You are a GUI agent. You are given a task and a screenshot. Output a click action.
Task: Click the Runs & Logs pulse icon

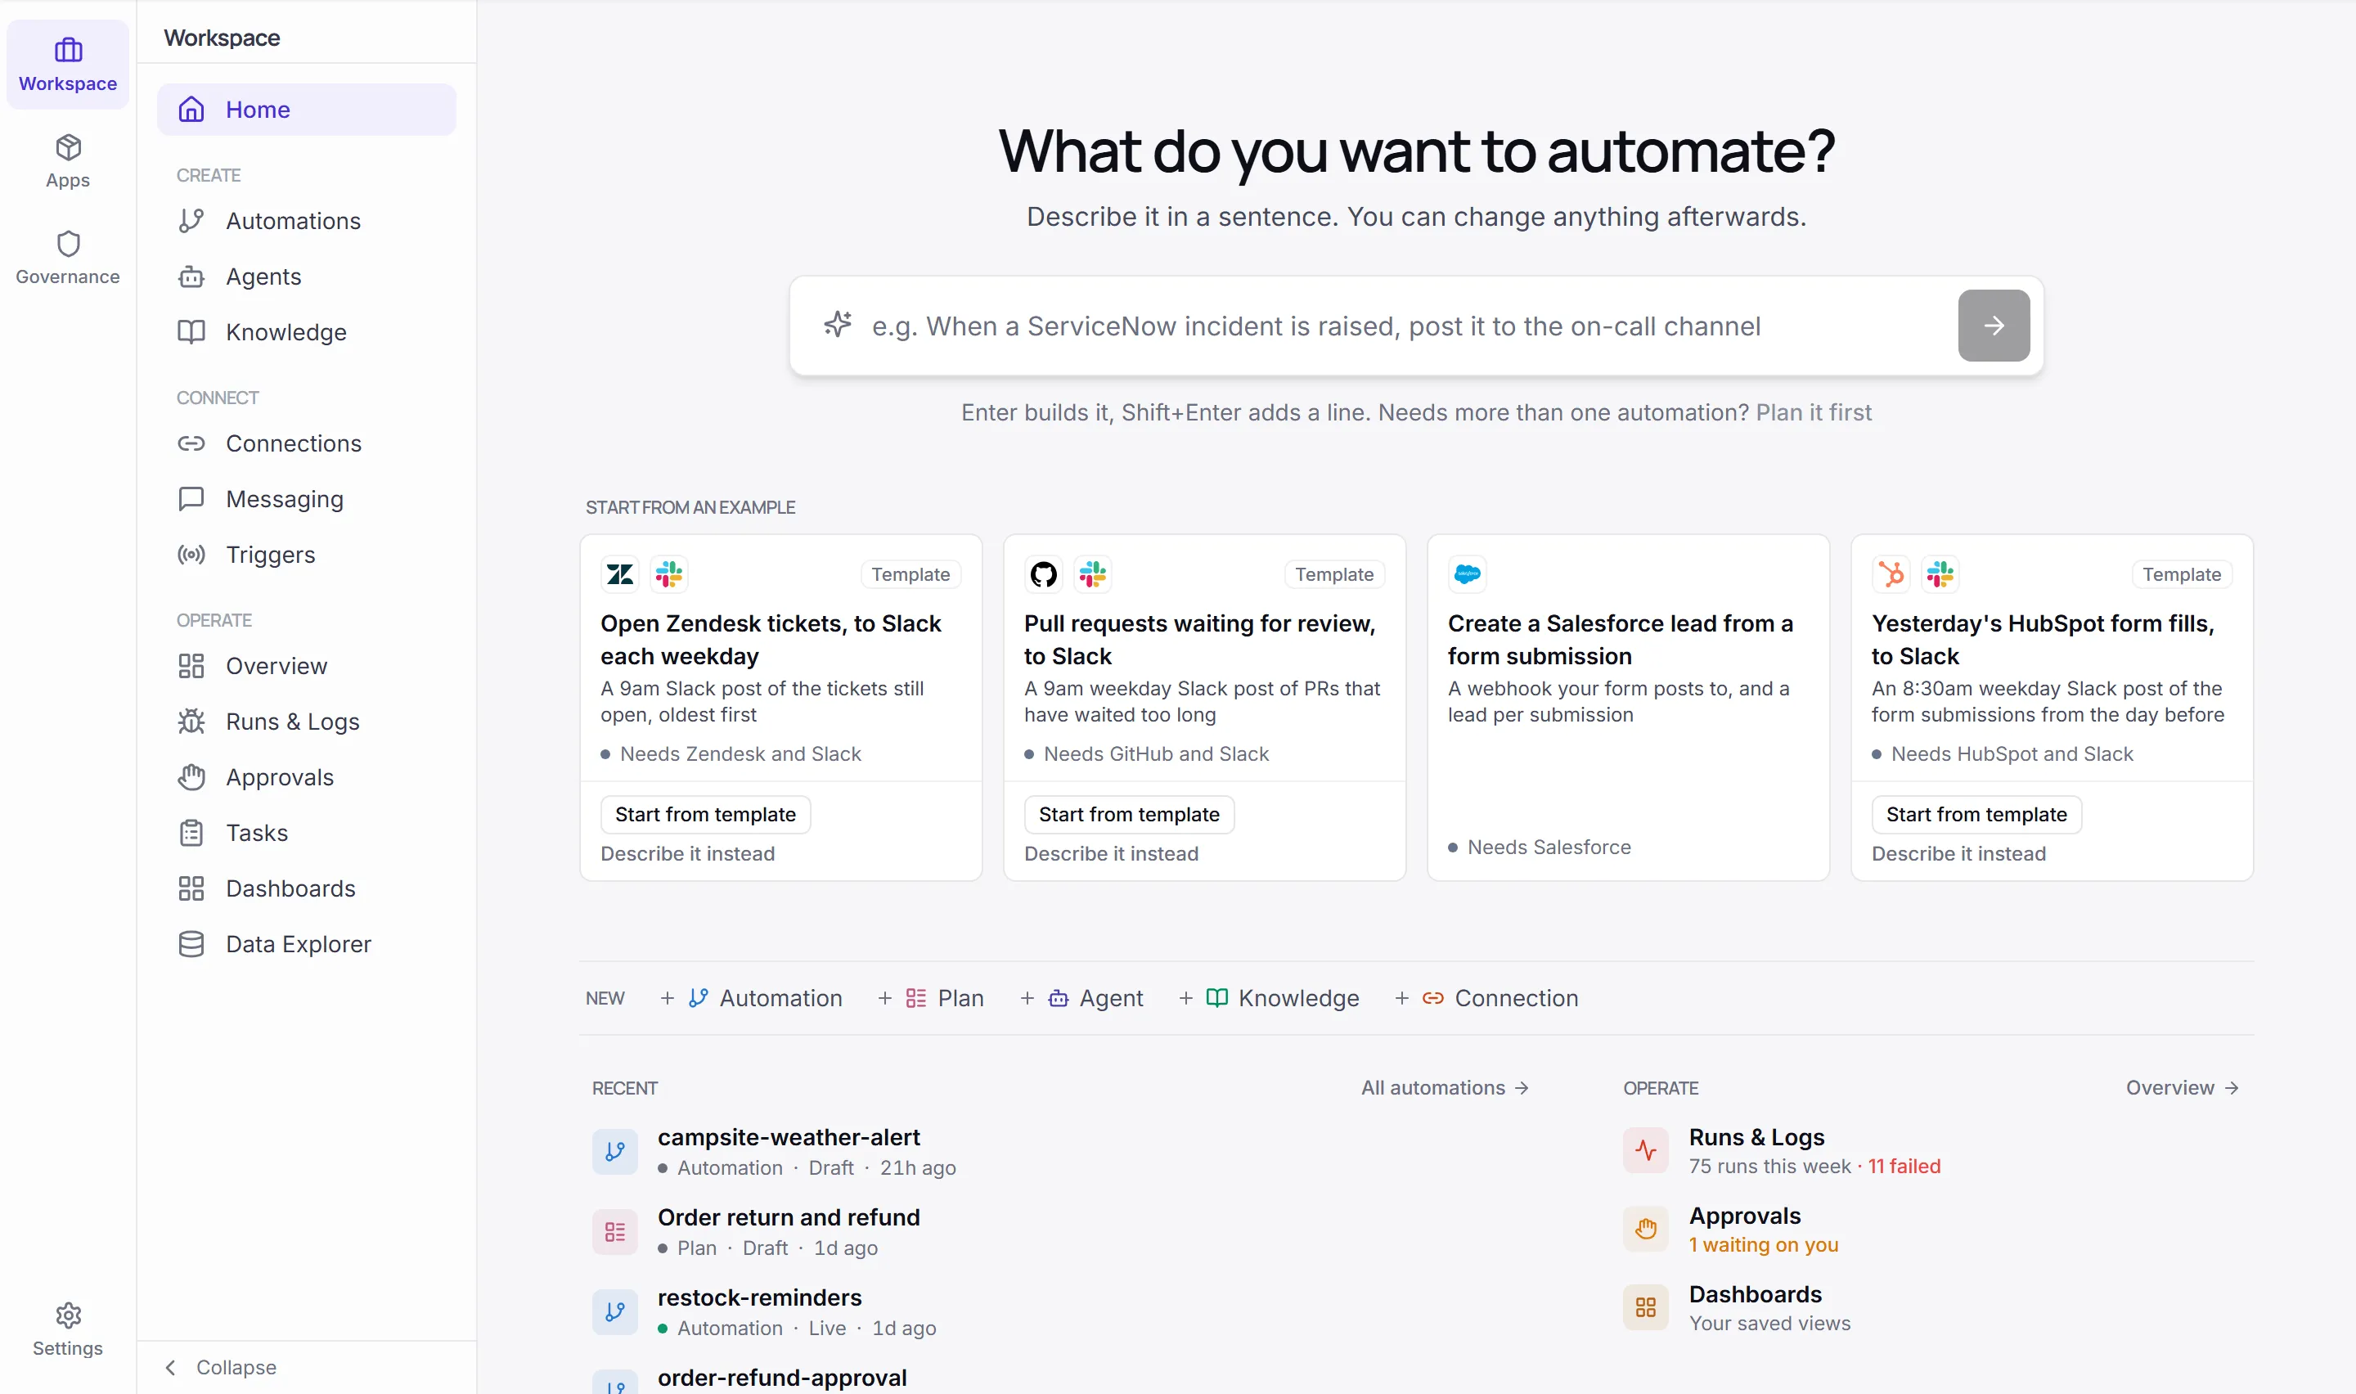pos(1645,1149)
